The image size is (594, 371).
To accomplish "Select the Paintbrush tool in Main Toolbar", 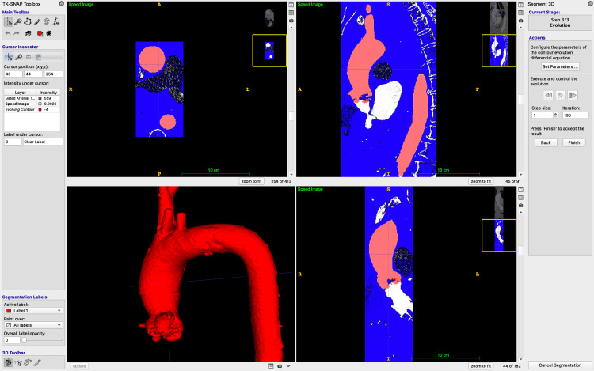I will pos(36,22).
